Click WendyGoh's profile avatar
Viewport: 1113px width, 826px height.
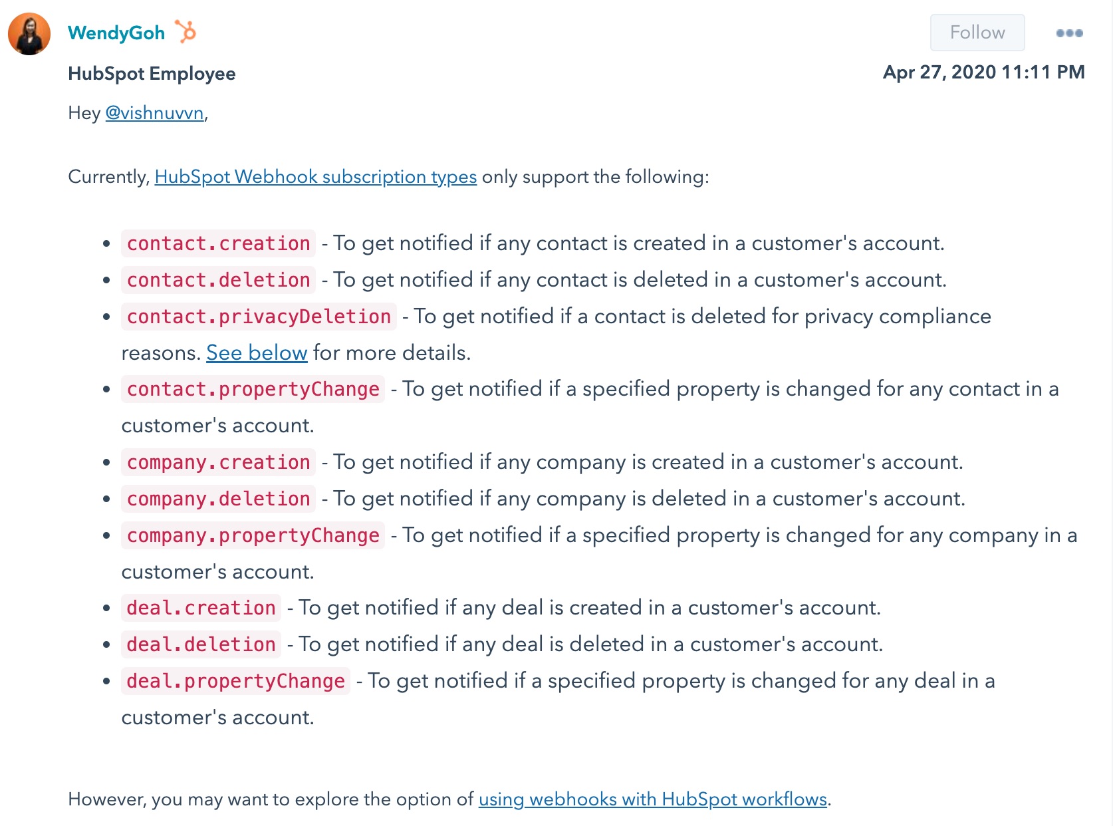coord(29,34)
